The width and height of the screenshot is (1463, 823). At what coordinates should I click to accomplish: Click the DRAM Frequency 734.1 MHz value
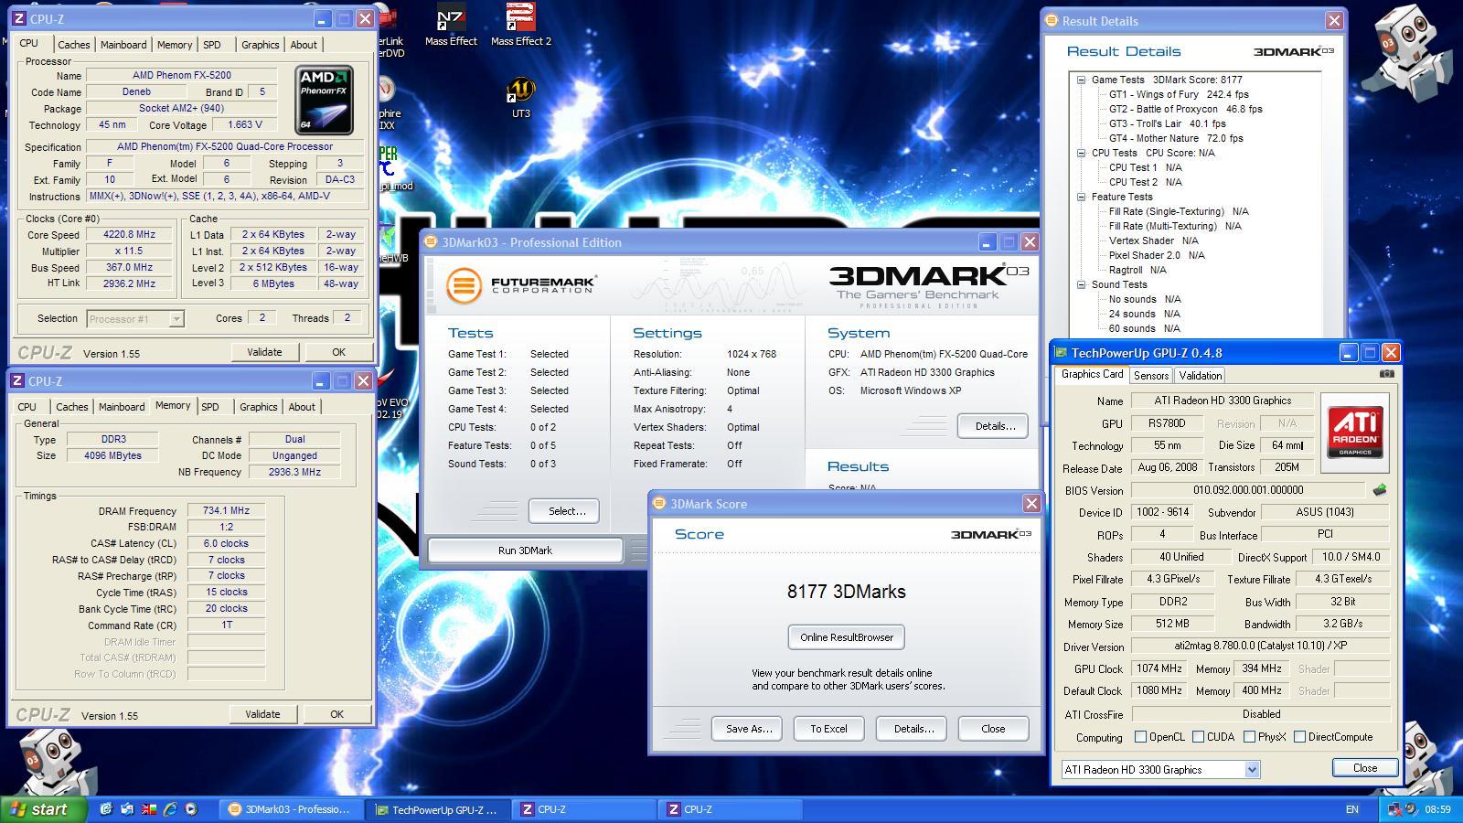tap(226, 511)
